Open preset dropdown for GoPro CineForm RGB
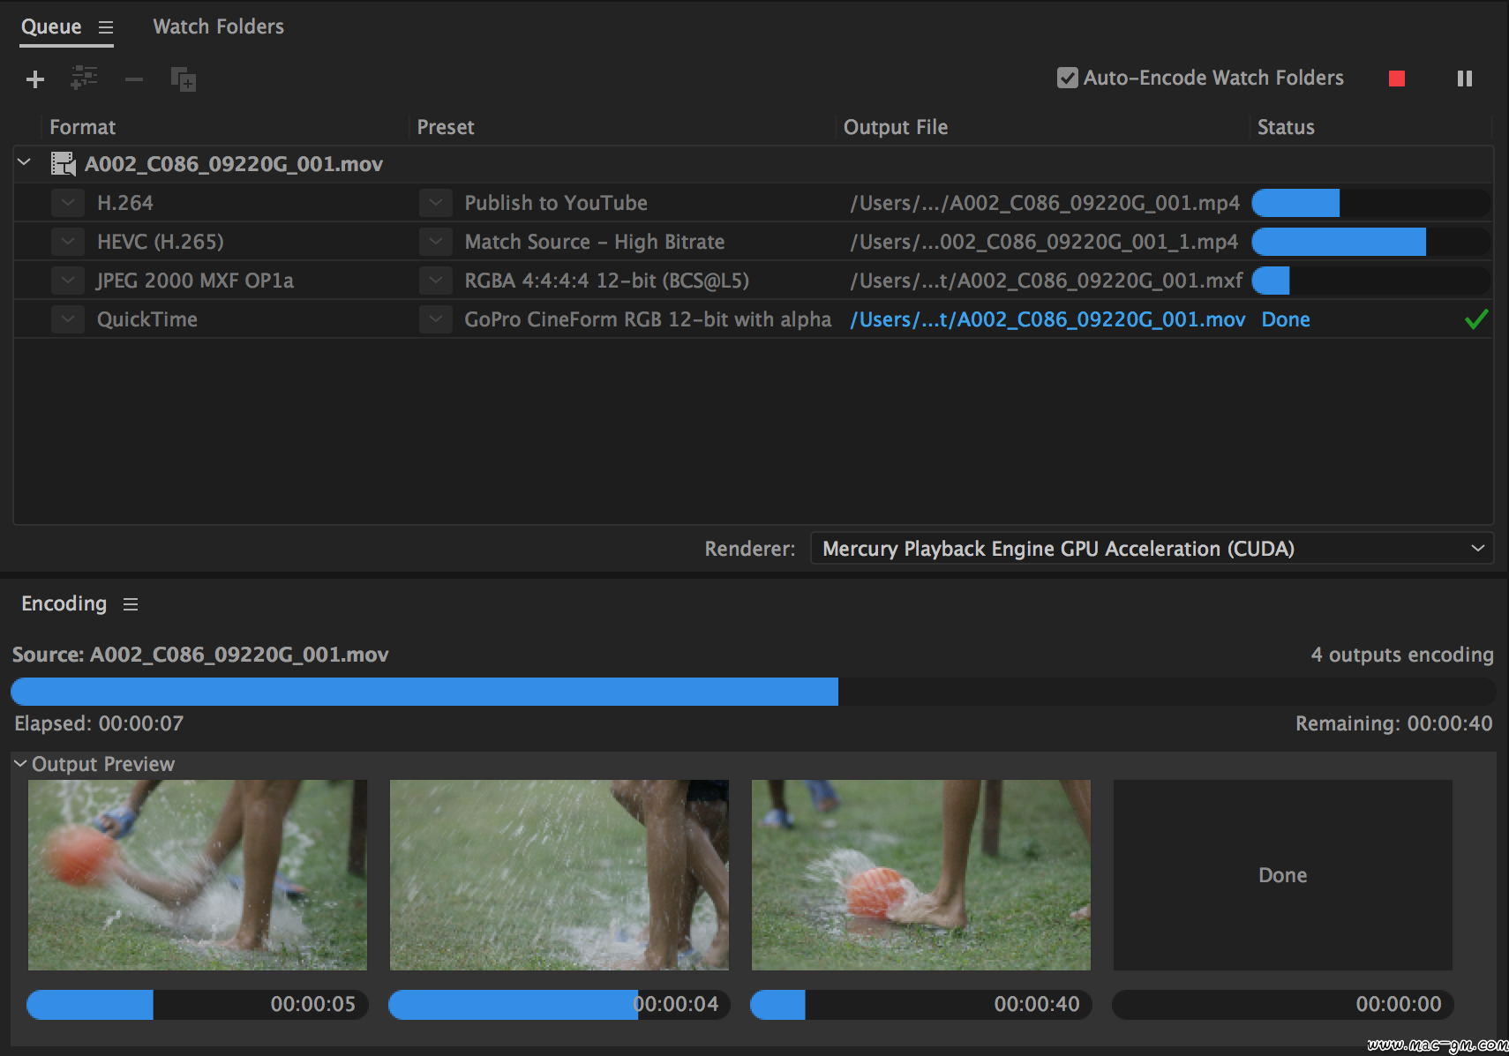The height and width of the screenshot is (1056, 1509). pyautogui.click(x=436, y=319)
